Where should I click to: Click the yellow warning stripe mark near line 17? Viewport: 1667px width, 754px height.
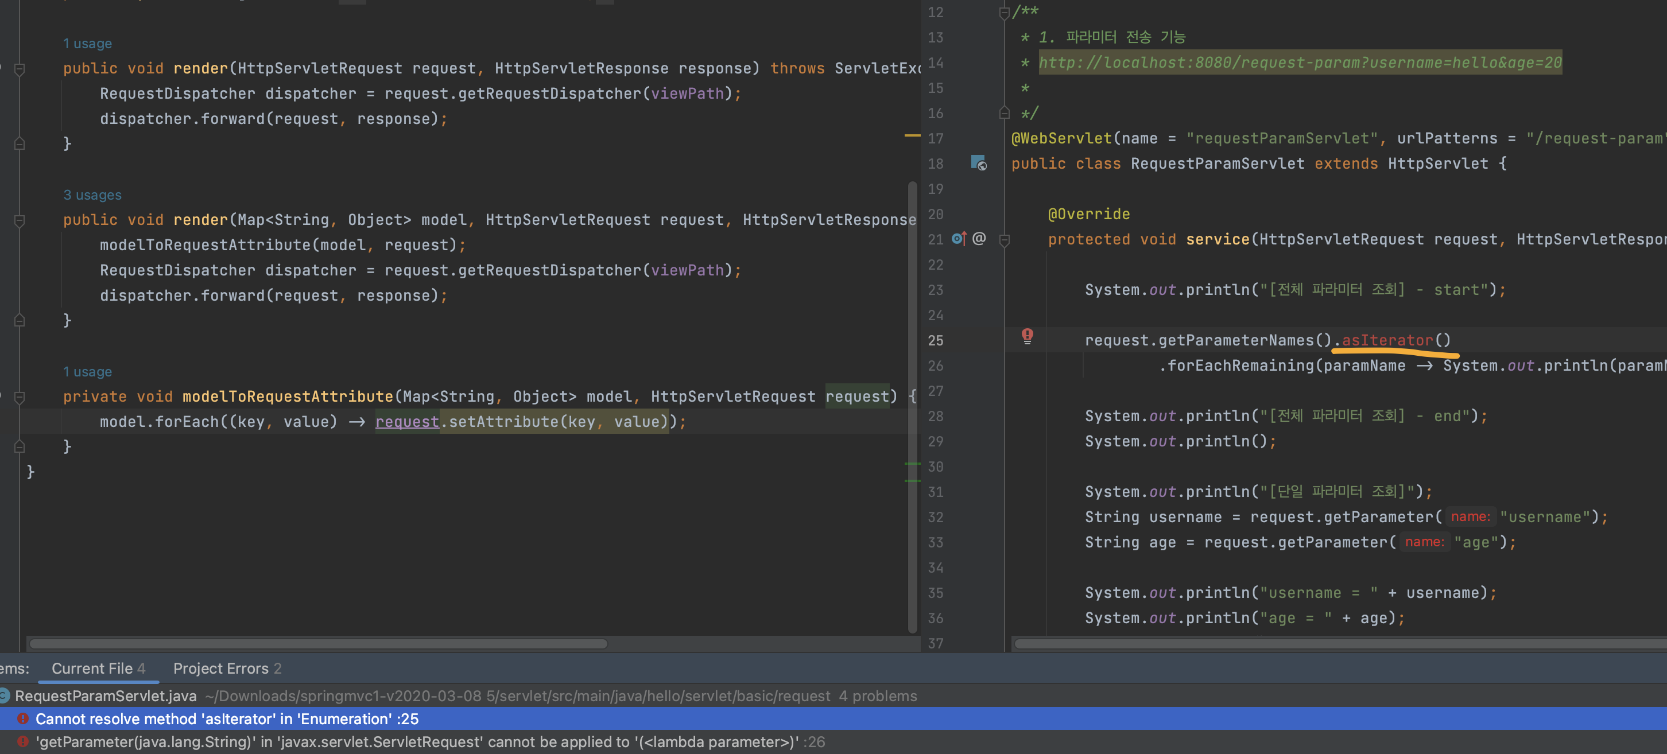912,135
